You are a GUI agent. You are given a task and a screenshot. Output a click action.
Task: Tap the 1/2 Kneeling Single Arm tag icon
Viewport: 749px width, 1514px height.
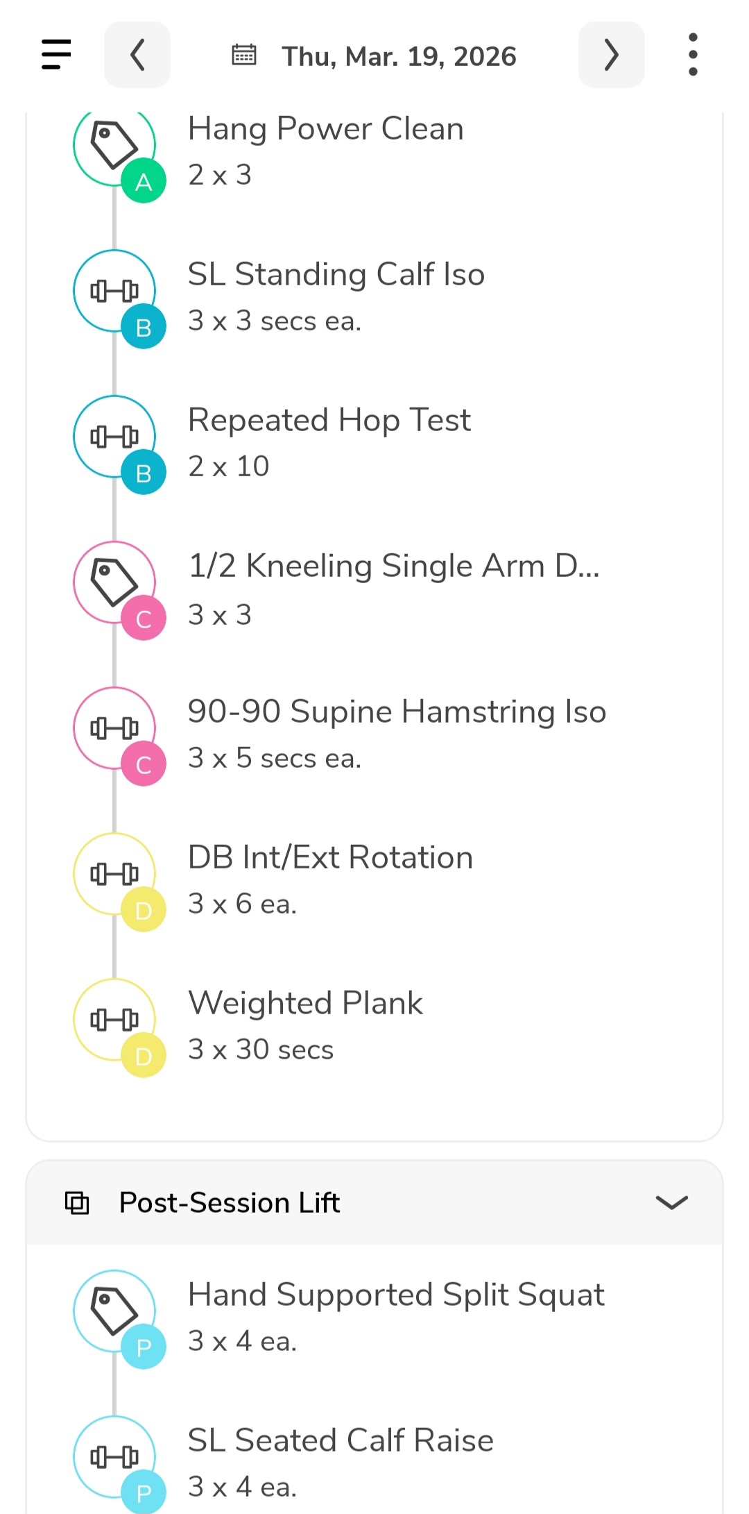114,582
